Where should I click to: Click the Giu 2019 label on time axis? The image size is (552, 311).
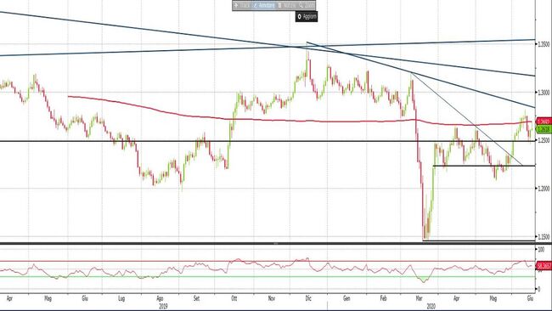[x=84, y=298]
